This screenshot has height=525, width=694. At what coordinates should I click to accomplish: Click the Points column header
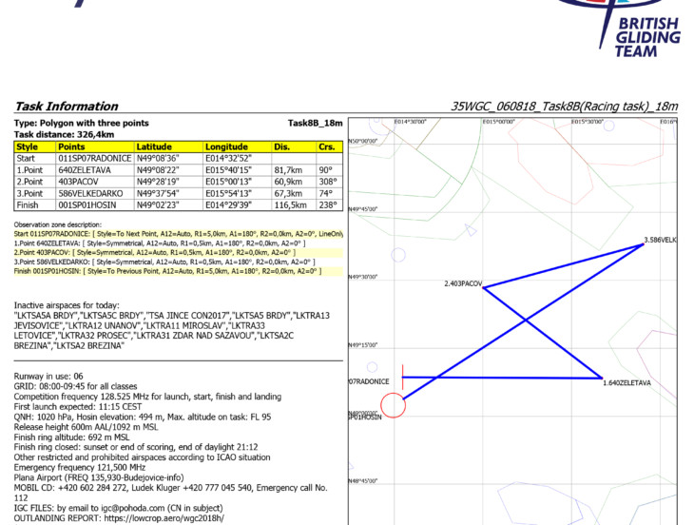click(72, 147)
